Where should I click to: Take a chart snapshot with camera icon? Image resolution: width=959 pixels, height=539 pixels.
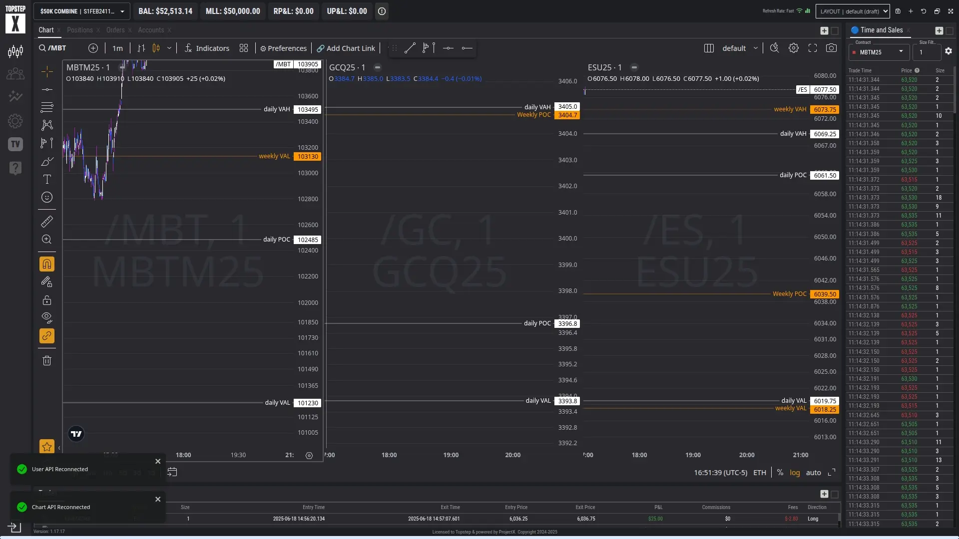(831, 48)
